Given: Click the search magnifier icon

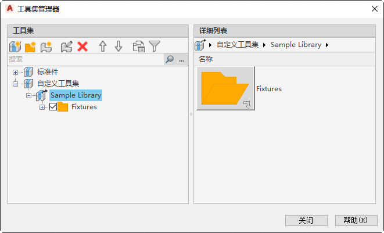Looking at the screenshot, I should [170, 59].
